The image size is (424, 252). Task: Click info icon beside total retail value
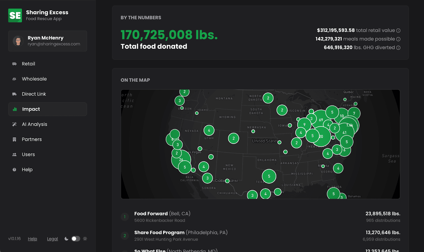(398, 31)
